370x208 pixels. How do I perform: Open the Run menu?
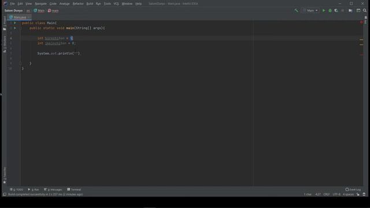(98, 4)
